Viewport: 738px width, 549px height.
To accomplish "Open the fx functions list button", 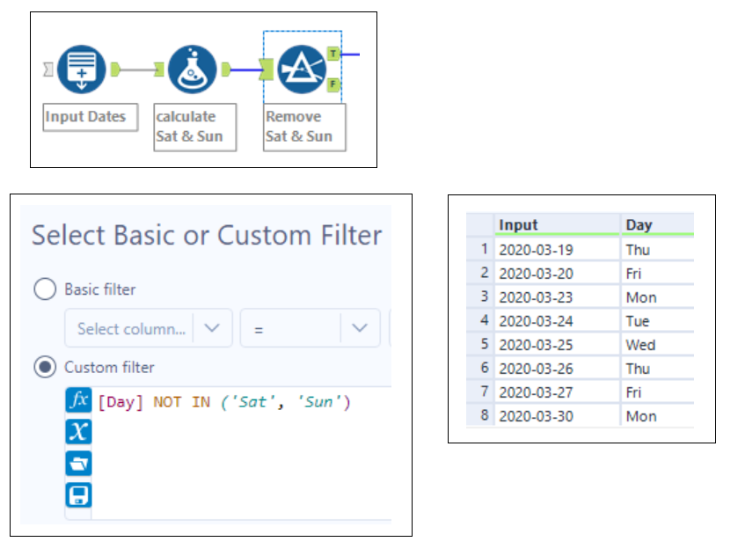I will point(78,400).
